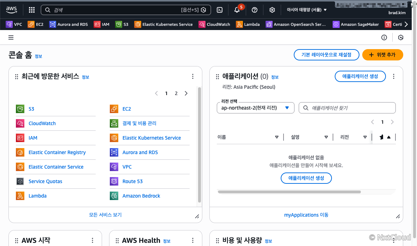Click the EC2 icon in recently visited
The width and height of the screenshot is (417, 246).
click(114, 109)
